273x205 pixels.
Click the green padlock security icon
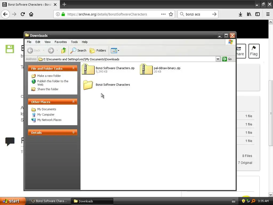point(63,14)
